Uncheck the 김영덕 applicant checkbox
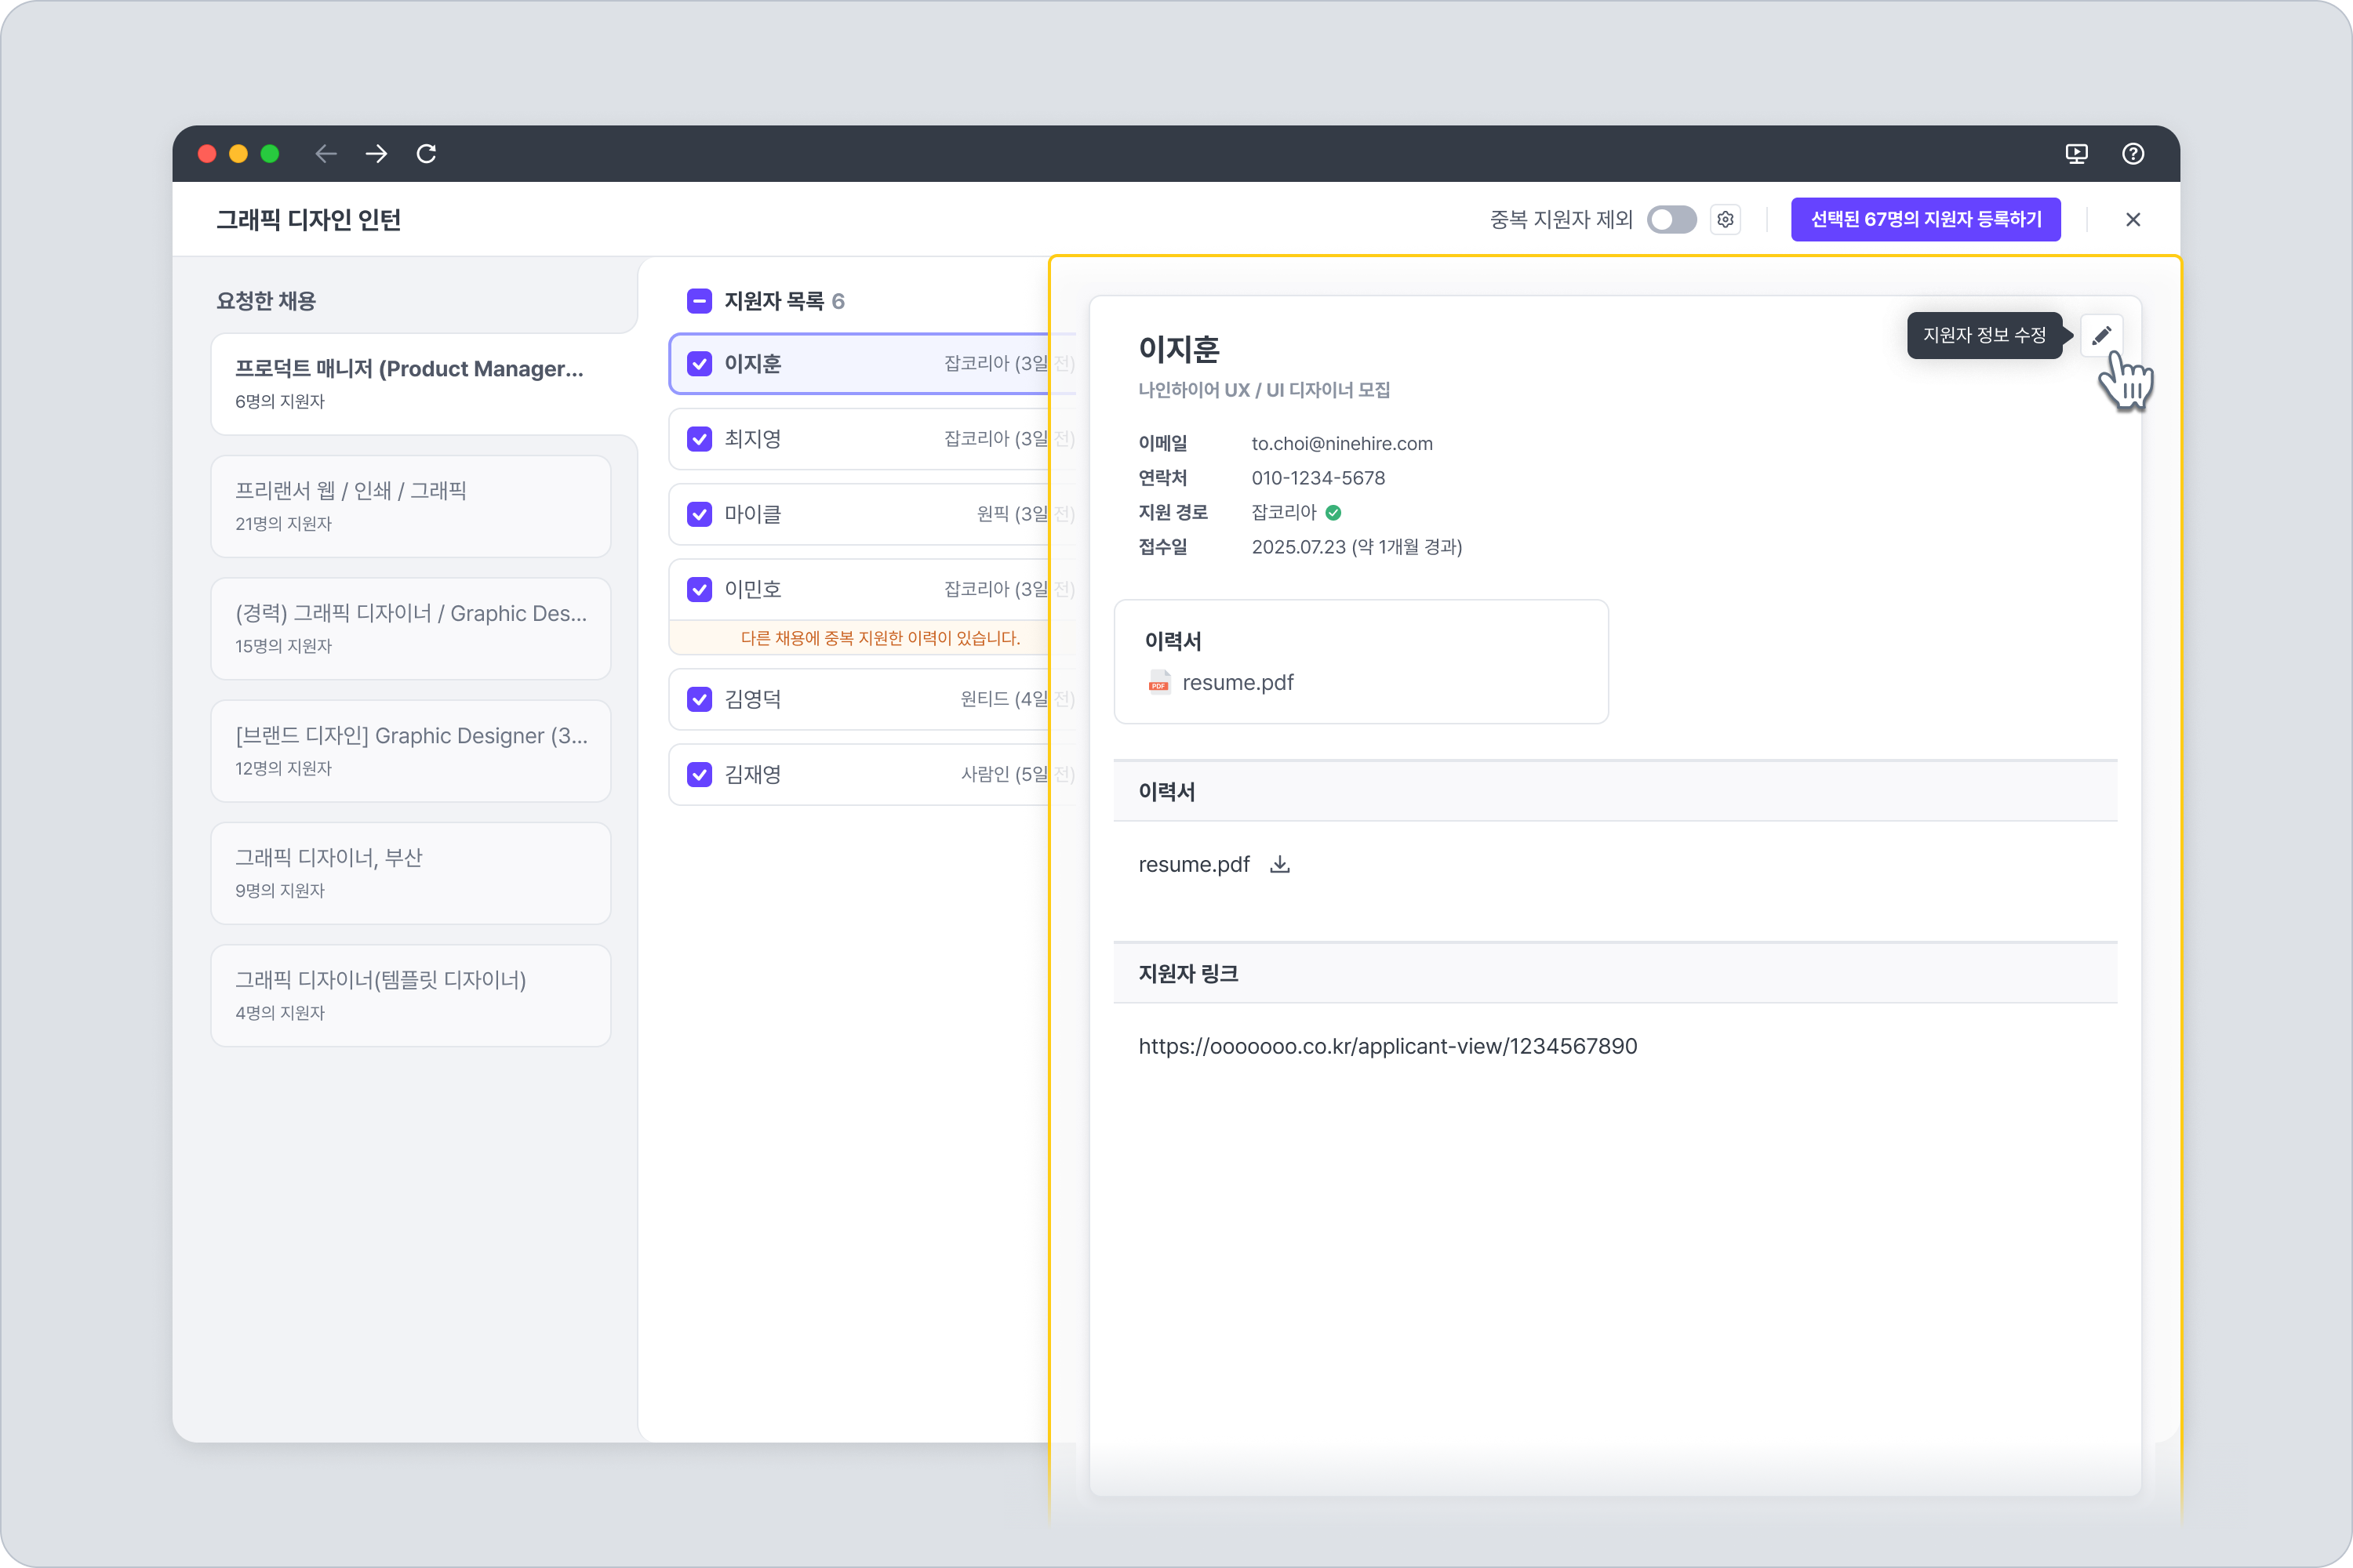This screenshot has height=1568, width=2353. (700, 699)
